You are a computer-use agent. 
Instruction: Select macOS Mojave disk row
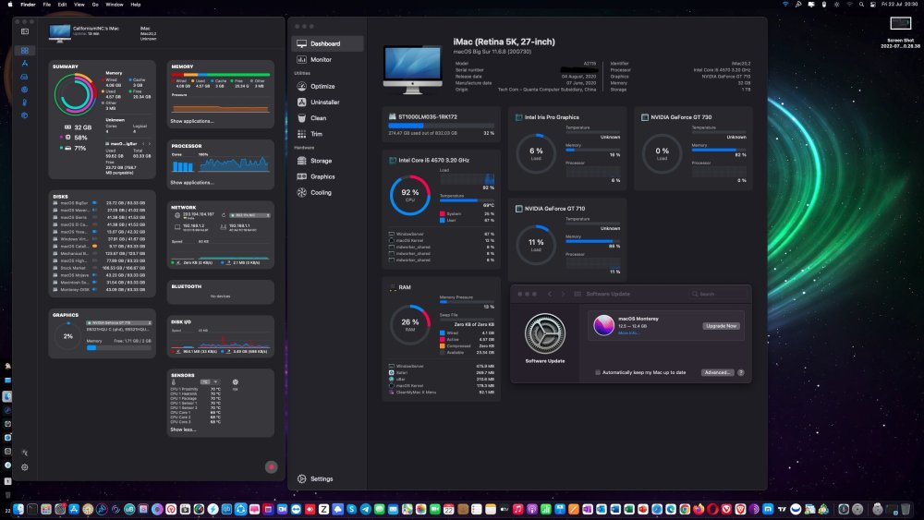tap(99, 275)
